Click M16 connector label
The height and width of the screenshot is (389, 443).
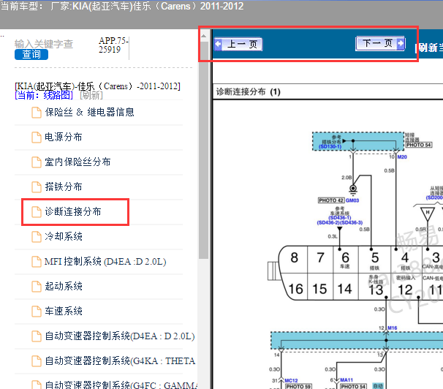[392, 328]
